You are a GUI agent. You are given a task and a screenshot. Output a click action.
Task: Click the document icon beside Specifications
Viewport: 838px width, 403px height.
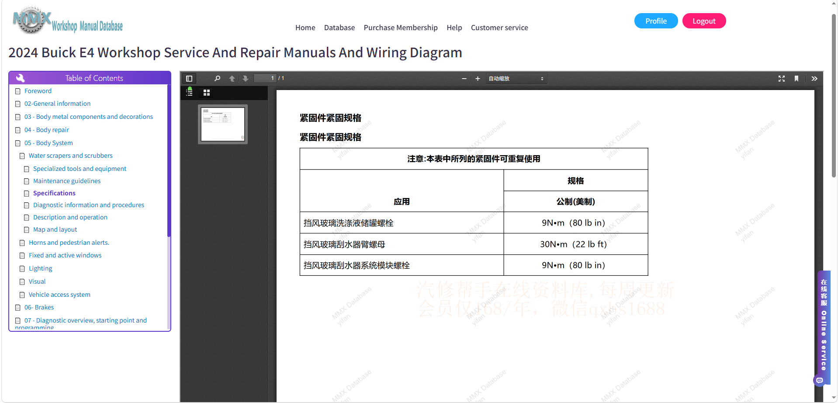tap(27, 194)
